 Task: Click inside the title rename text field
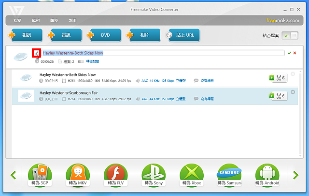tap(163, 53)
